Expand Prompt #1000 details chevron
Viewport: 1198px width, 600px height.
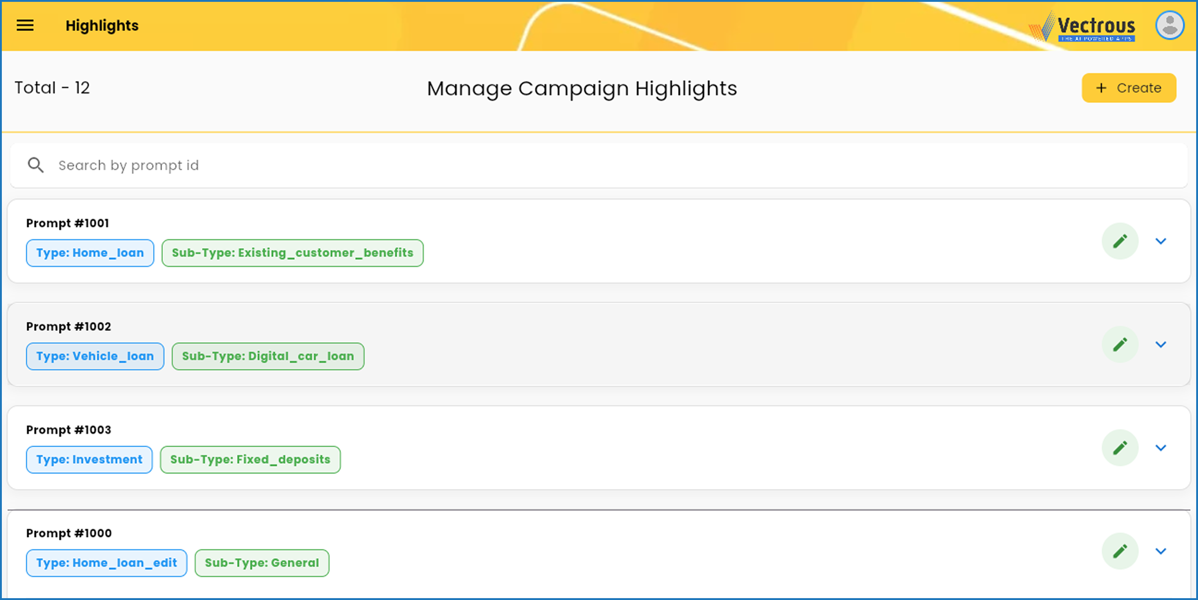pos(1161,551)
